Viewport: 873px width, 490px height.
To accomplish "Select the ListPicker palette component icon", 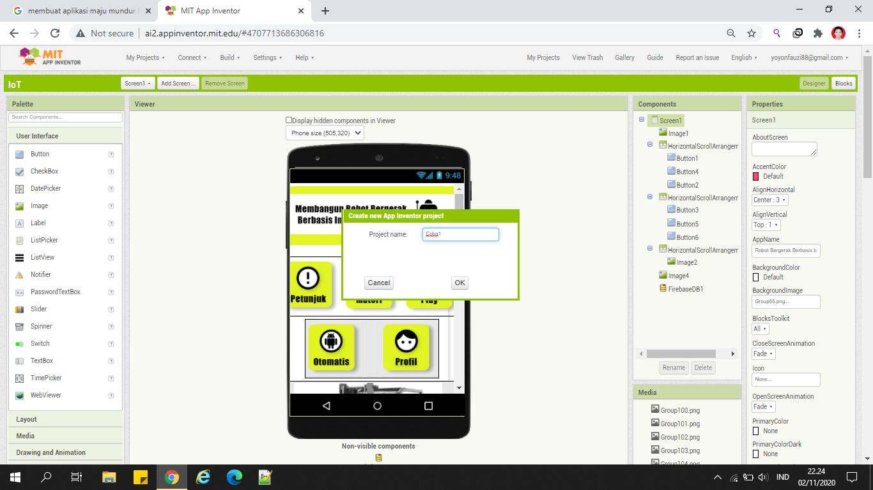I will click(x=19, y=241).
